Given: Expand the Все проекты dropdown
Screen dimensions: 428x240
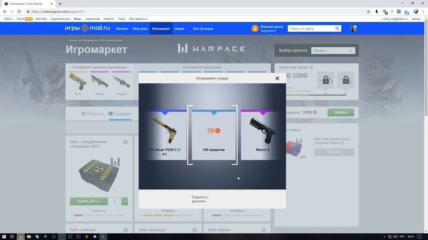Looking at the screenshot, I should coord(138,19).
